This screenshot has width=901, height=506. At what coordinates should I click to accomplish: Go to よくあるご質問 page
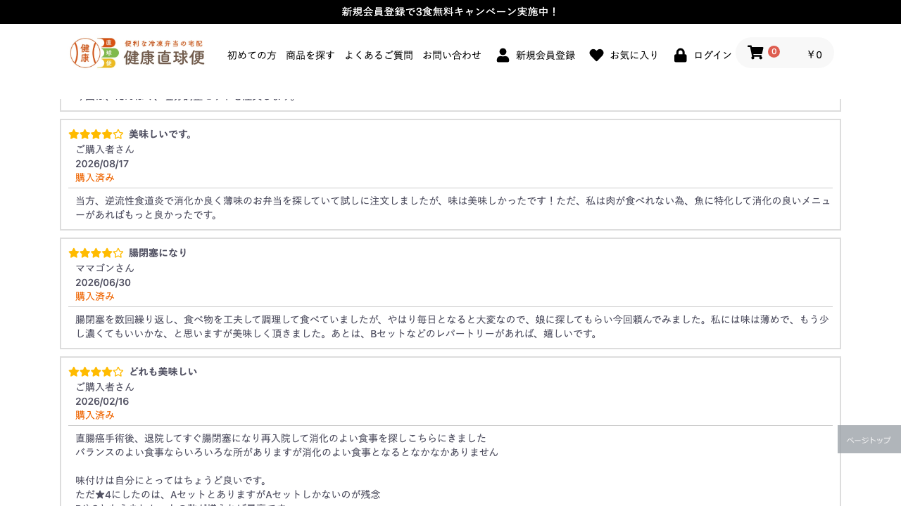pyautogui.click(x=379, y=55)
